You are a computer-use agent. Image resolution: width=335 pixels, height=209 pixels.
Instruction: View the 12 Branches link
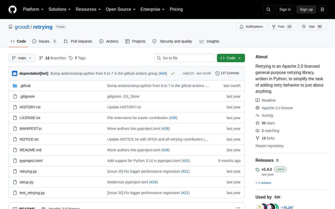52,58
